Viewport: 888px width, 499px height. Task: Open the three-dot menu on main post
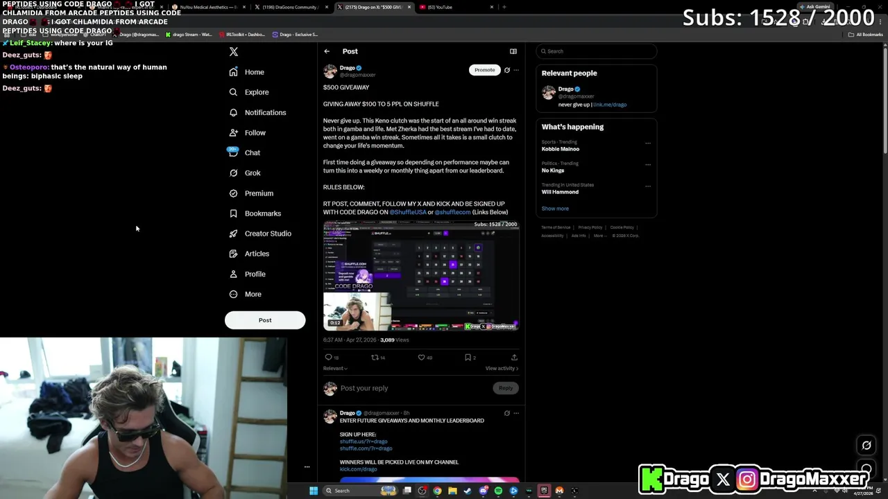click(516, 70)
